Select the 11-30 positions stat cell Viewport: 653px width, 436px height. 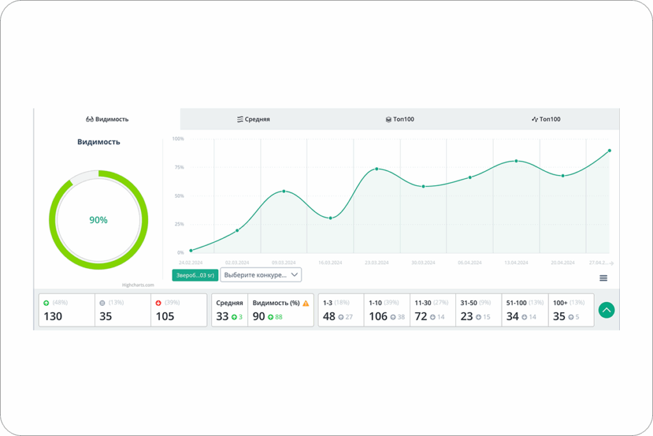pyautogui.click(x=433, y=310)
